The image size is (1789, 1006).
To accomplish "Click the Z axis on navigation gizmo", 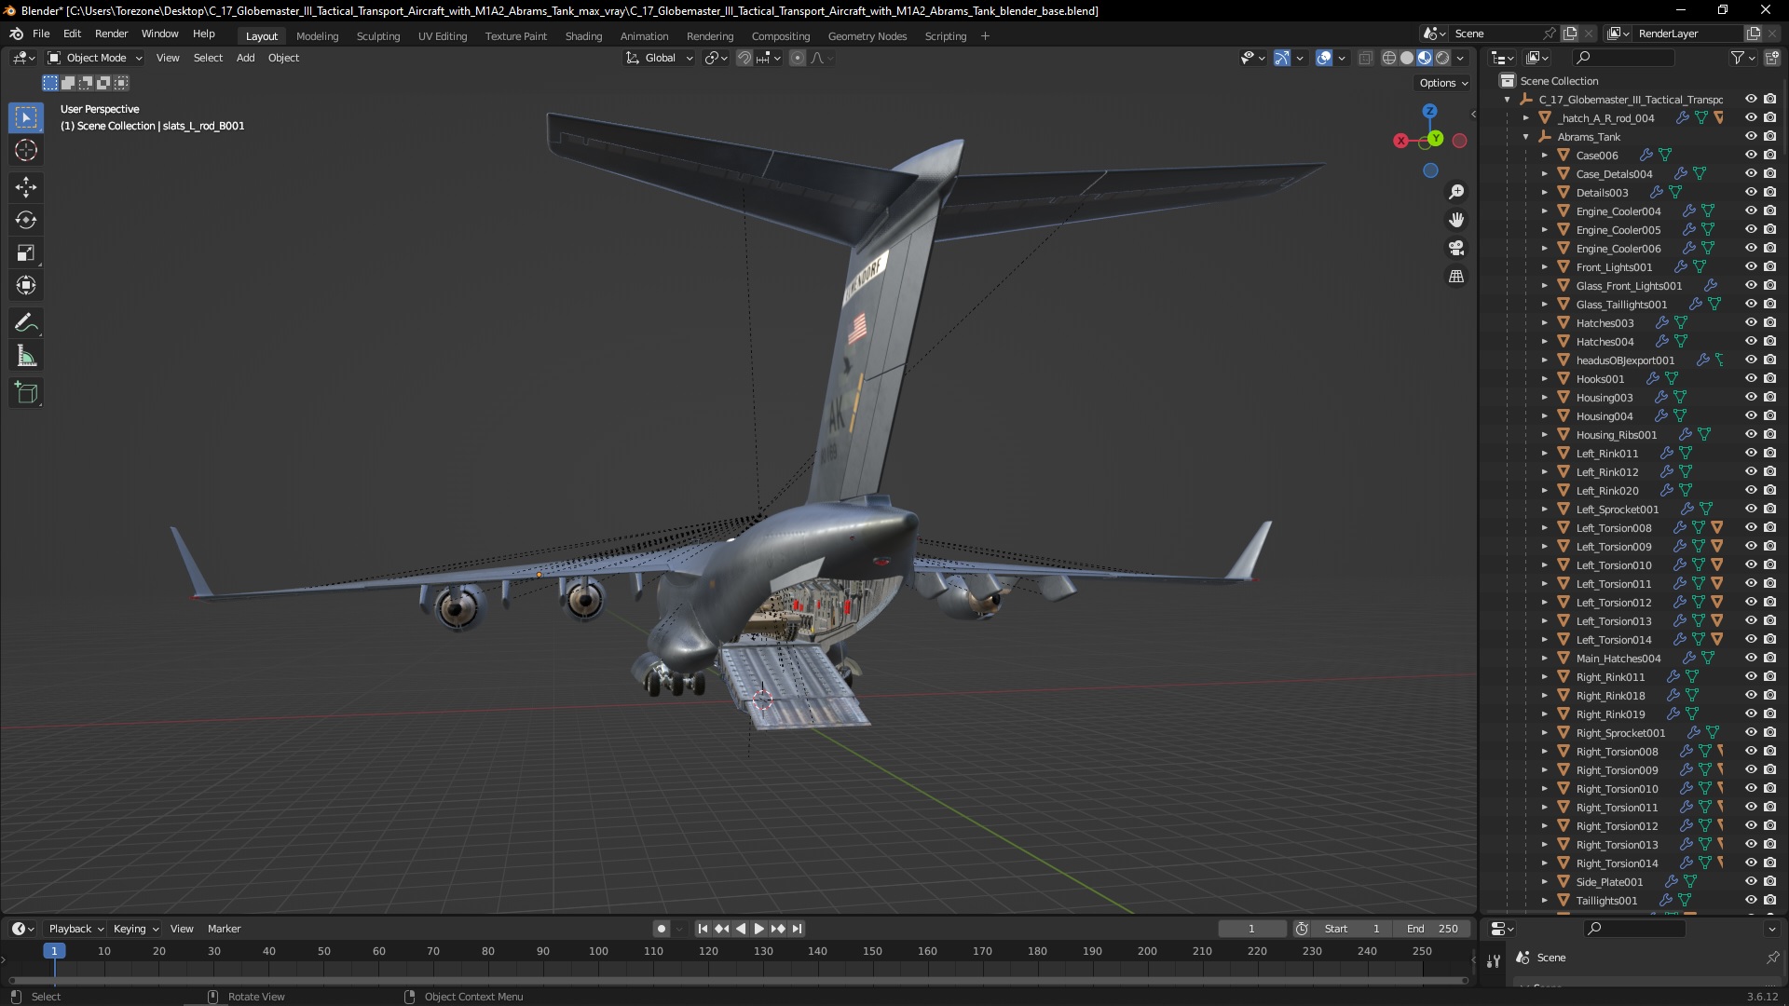I will [x=1429, y=111].
